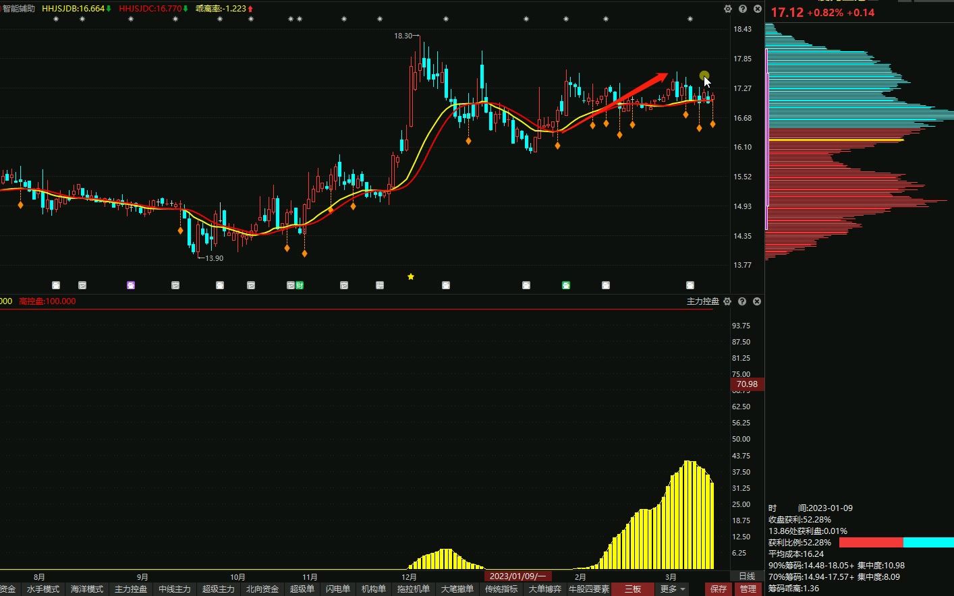Expand the 更多 indicators dropdown
The height and width of the screenshot is (596, 954).
point(673,589)
